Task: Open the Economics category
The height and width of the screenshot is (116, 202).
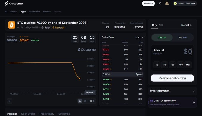Action: tap(35, 12)
